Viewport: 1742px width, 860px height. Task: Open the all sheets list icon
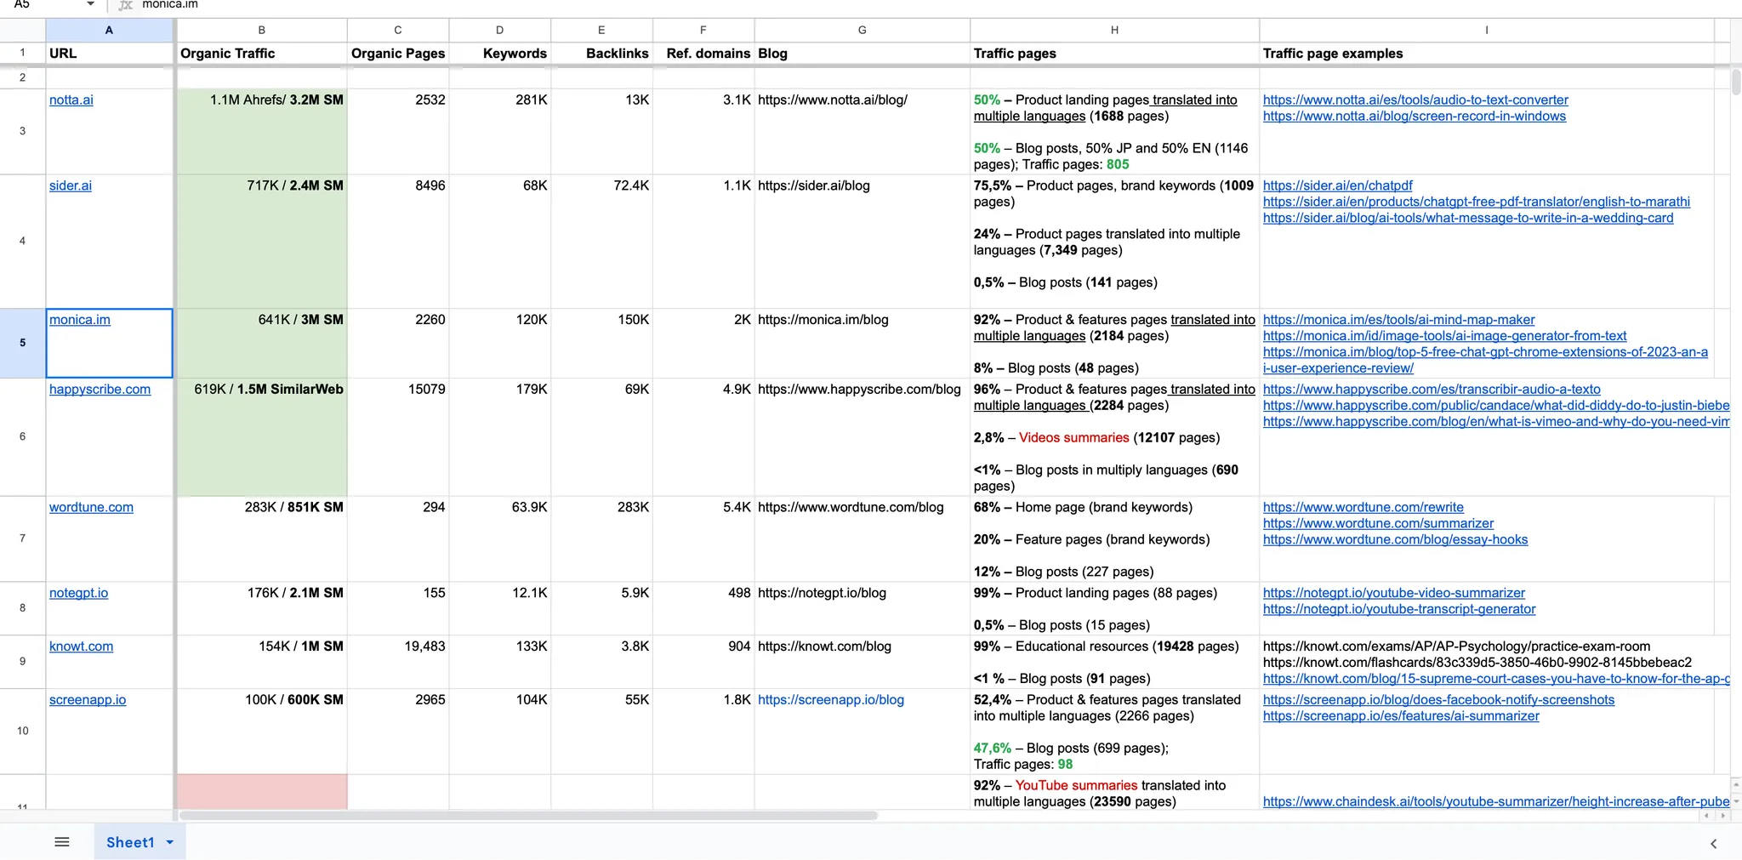tap(61, 842)
